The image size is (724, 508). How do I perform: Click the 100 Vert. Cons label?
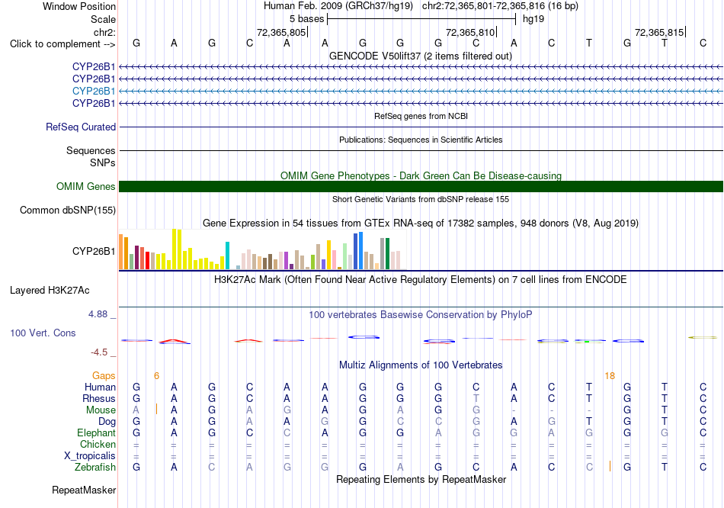[x=43, y=333]
